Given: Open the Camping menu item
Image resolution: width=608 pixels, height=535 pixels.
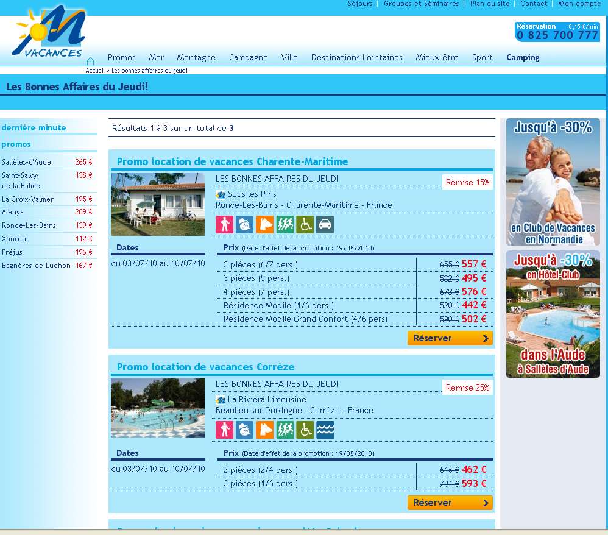Looking at the screenshot, I should pyautogui.click(x=523, y=57).
